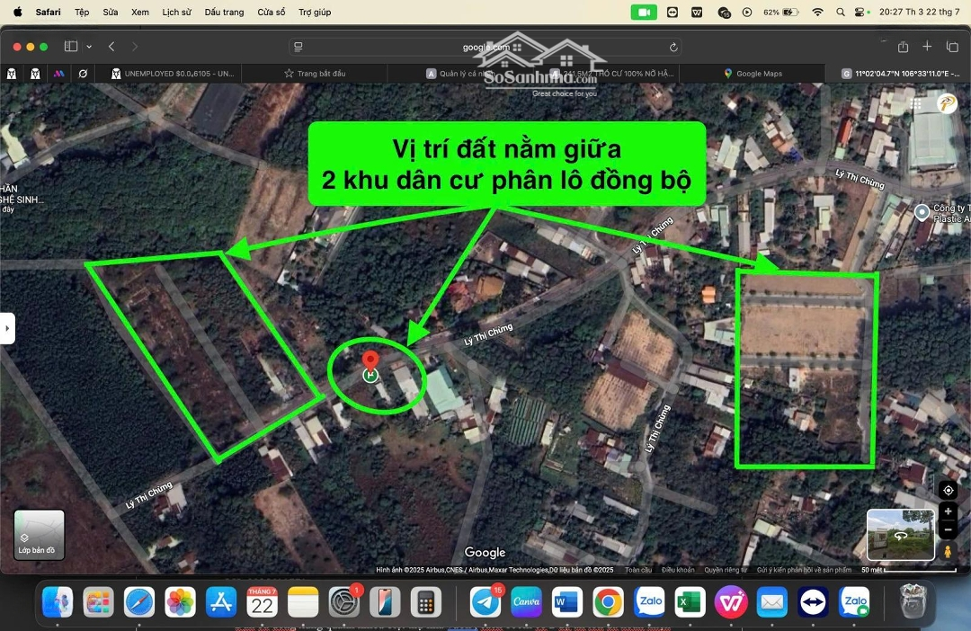Open macOS Control Center toggles
Viewport: 971px width, 631px height.
[862, 12]
